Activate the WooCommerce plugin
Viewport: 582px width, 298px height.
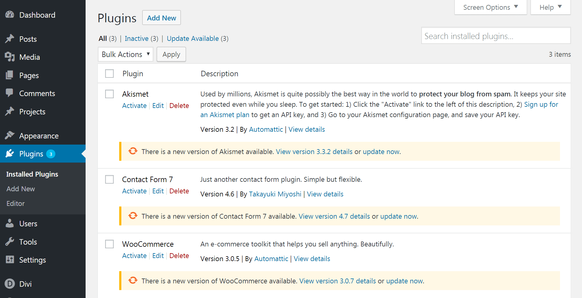click(134, 256)
